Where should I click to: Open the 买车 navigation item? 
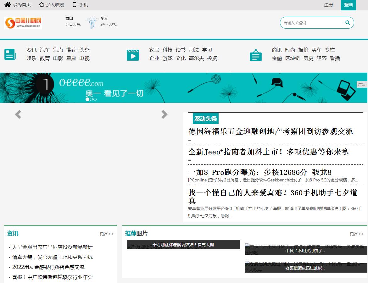point(317,50)
